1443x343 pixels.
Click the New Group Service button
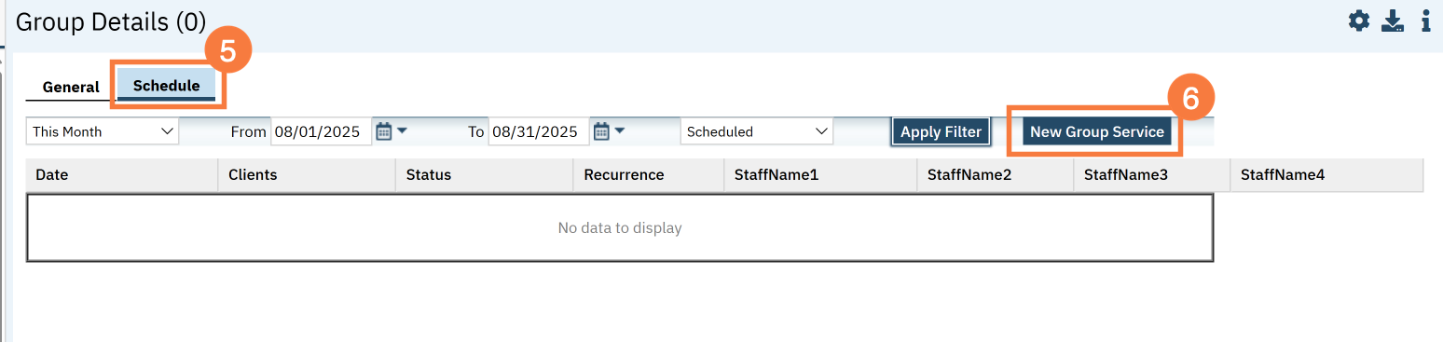pos(1097,131)
